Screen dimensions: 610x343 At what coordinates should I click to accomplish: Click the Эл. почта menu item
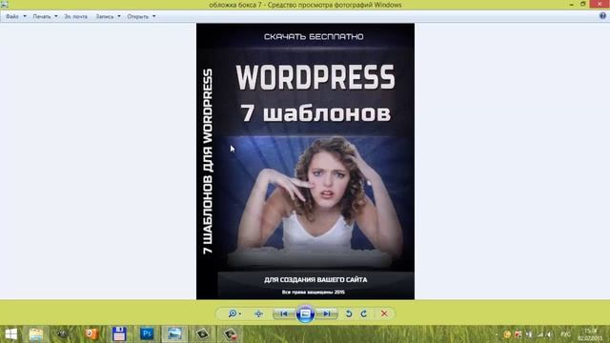(x=76, y=17)
